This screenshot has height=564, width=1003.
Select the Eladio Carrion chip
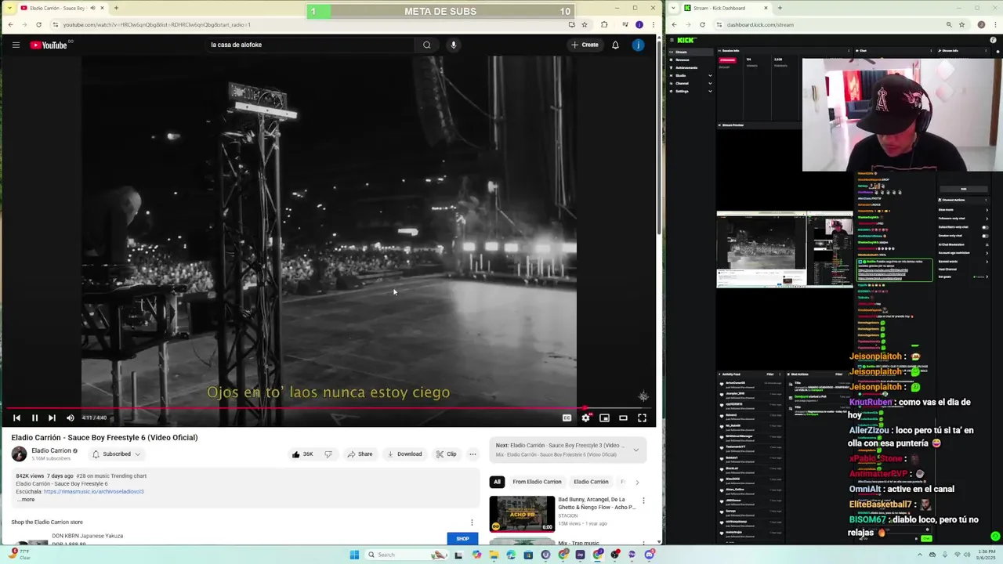(x=591, y=482)
